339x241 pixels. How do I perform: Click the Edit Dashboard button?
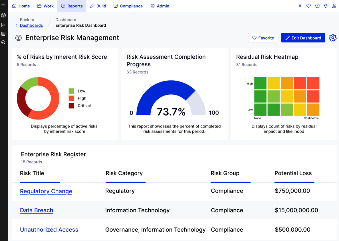[303, 38]
